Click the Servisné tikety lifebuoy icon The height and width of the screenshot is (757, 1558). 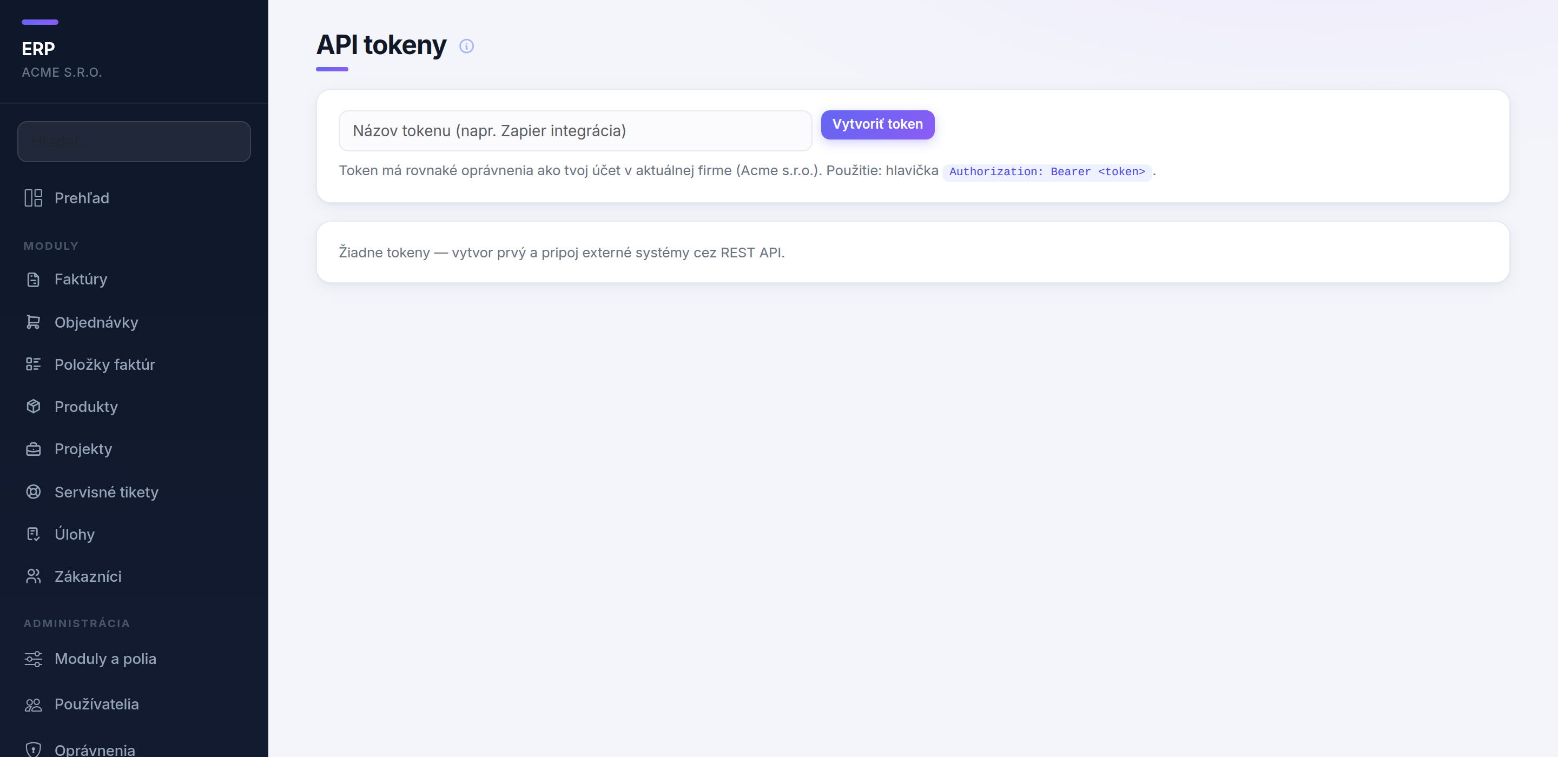(33, 492)
